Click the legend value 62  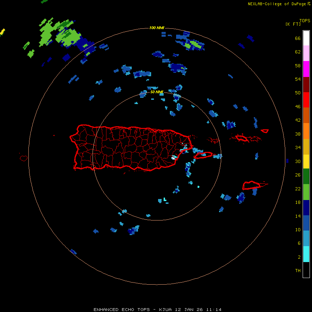point(298,52)
